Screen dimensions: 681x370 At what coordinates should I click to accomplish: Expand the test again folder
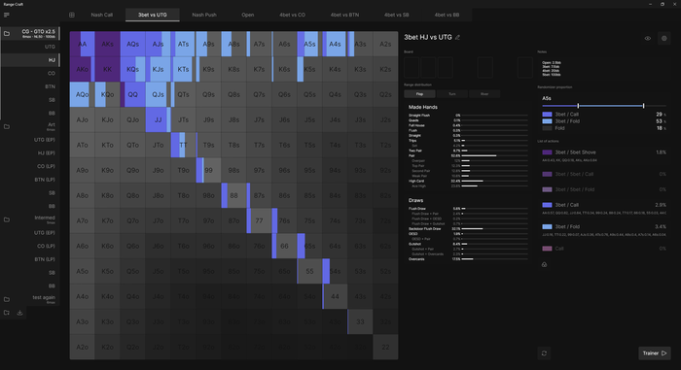point(7,299)
